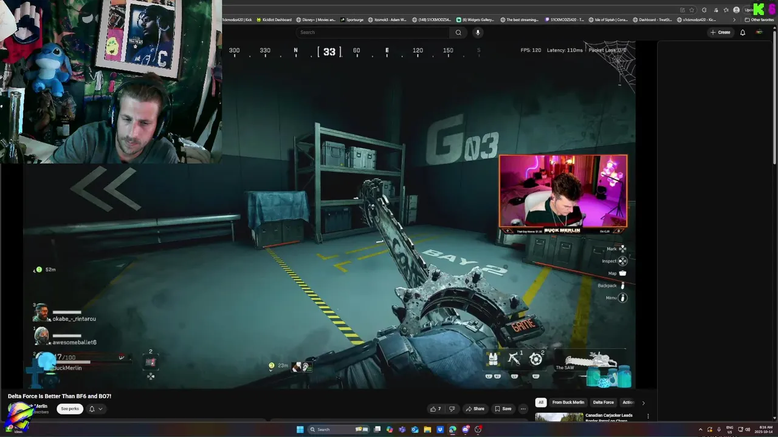Screen dimensions: 778x437
Task: Switch ENG US input language
Action: click(x=730, y=430)
